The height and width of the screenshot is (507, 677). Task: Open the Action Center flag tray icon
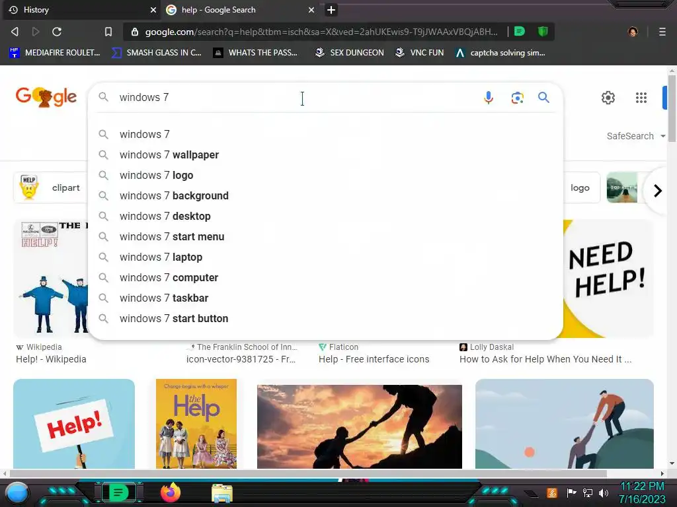pos(571,492)
